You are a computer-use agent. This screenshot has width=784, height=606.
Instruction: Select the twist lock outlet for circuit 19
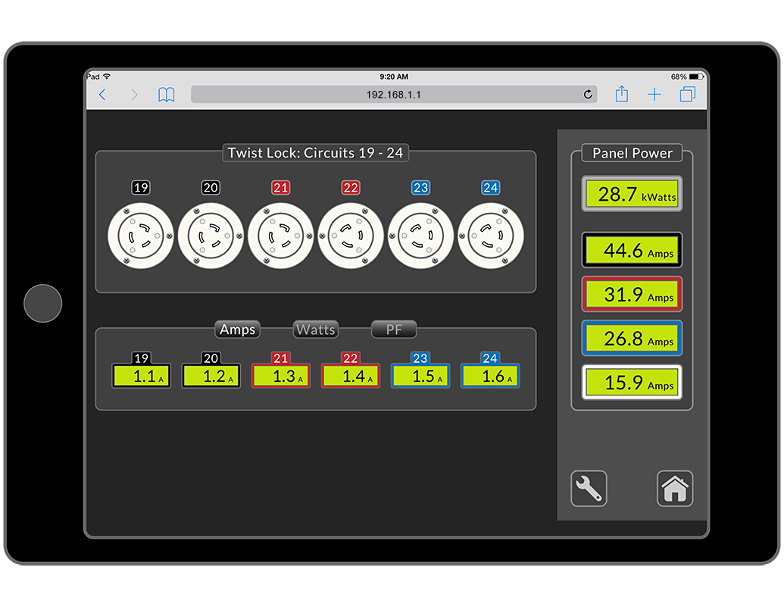(x=141, y=236)
